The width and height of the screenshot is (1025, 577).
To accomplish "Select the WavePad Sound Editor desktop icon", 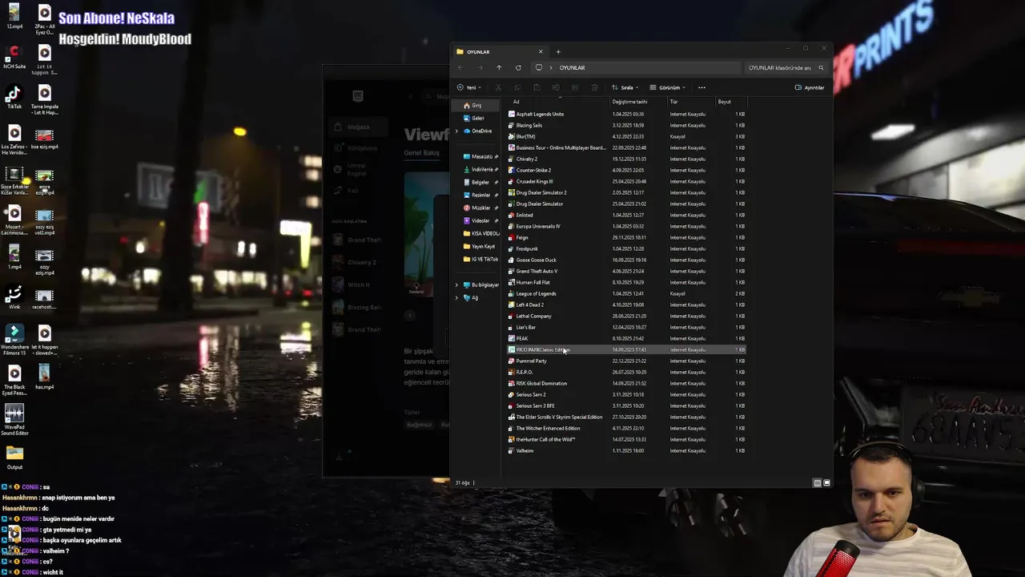I will [14, 421].
